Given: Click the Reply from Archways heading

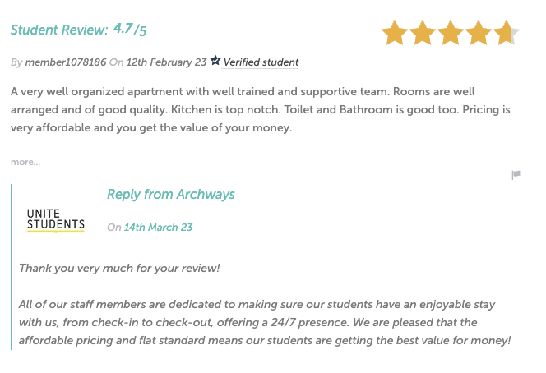Looking at the screenshot, I should pos(171,195).
